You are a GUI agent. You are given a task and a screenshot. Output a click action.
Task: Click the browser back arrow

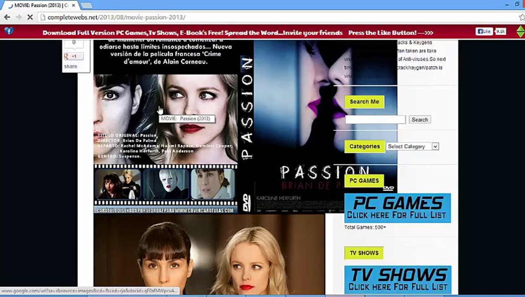click(x=7, y=17)
